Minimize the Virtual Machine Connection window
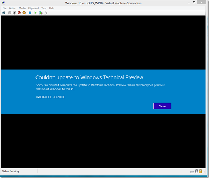 [189, 3]
